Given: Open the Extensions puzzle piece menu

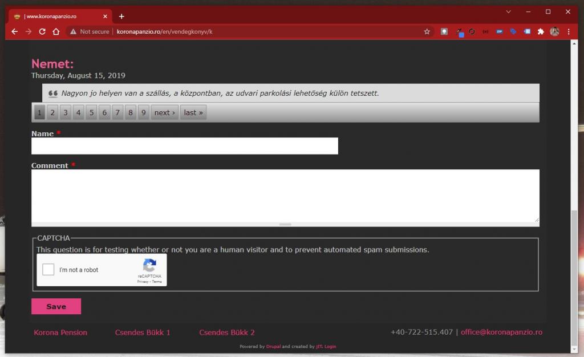Looking at the screenshot, I should tap(541, 32).
